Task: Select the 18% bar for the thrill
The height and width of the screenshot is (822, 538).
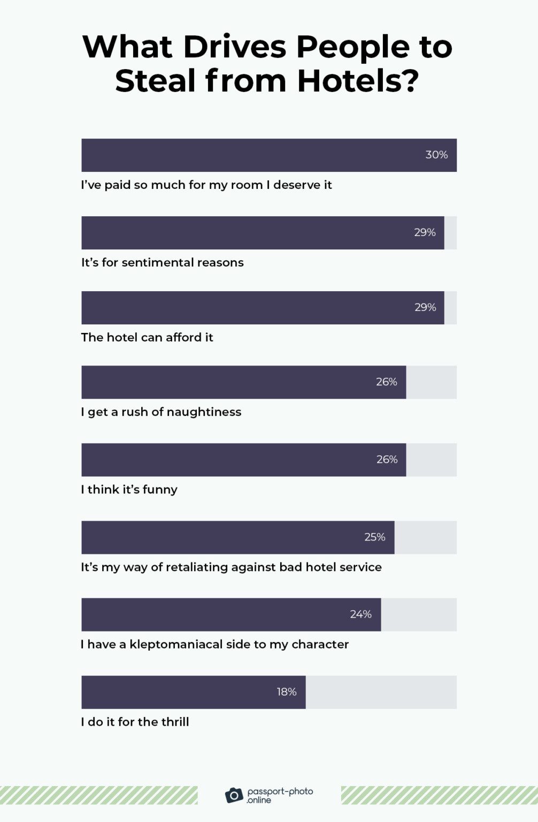Action: pos(193,692)
